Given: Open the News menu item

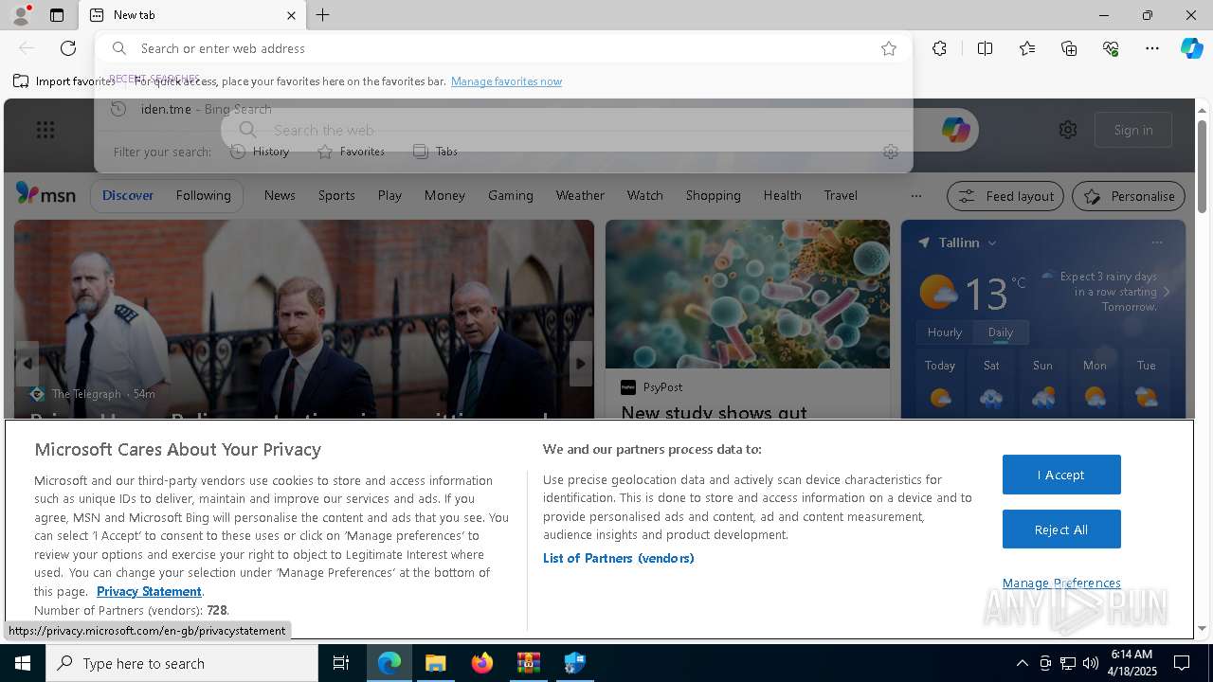Looking at the screenshot, I should [280, 195].
